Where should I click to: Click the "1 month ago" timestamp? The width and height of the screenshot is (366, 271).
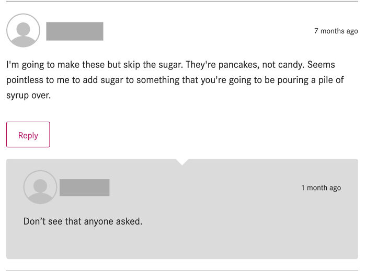point(321,188)
